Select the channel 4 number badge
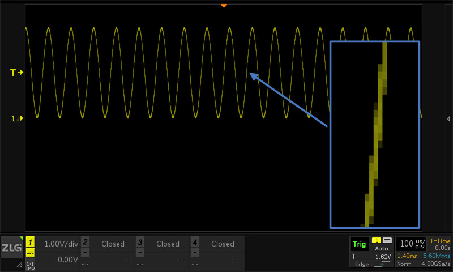The width and height of the screenshot is (453, 272). [195, 241]
